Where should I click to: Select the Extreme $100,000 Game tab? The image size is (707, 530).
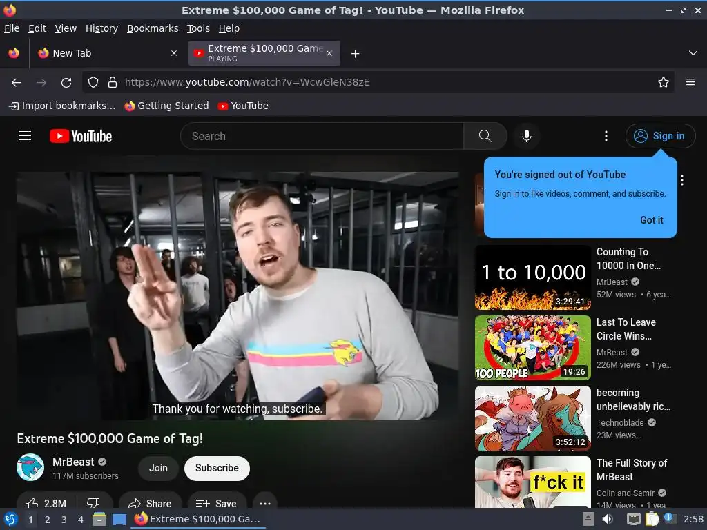click(264, 53)
